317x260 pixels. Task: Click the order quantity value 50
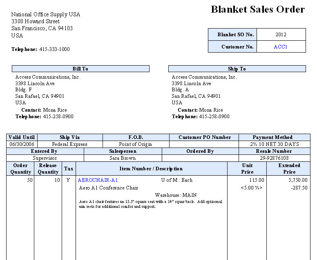(x=29, y=180)
